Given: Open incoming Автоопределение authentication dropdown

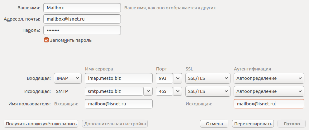Looking at the screenshot, I should pos(269,78).
